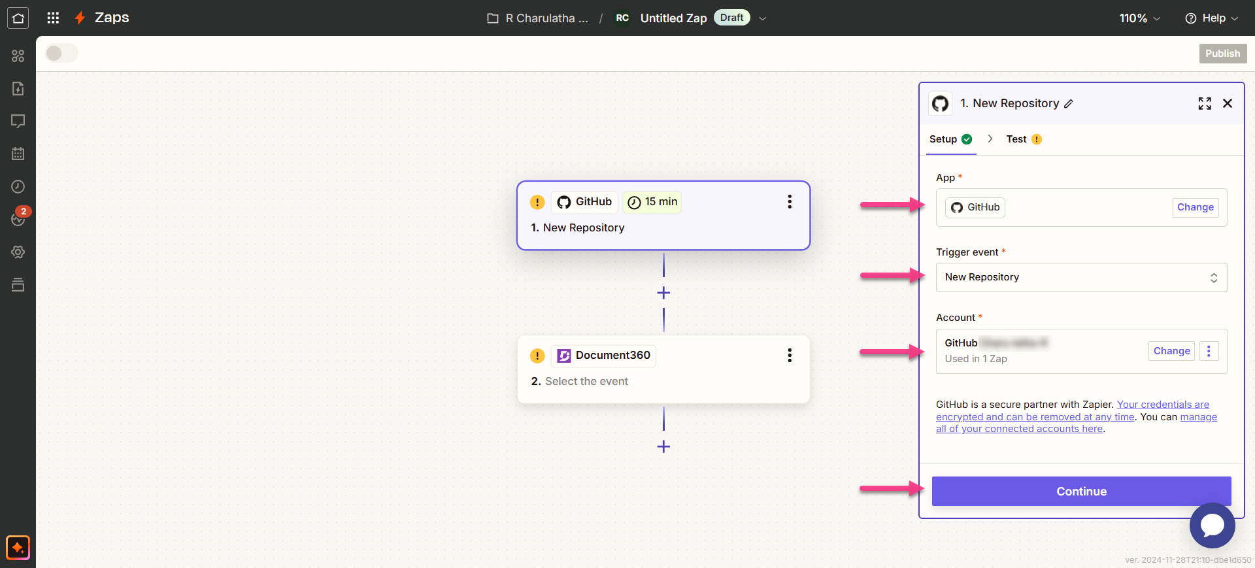Change the connected GitHub account
1255x568 pixels.
pyautogui.click(x=1171, y=351)
